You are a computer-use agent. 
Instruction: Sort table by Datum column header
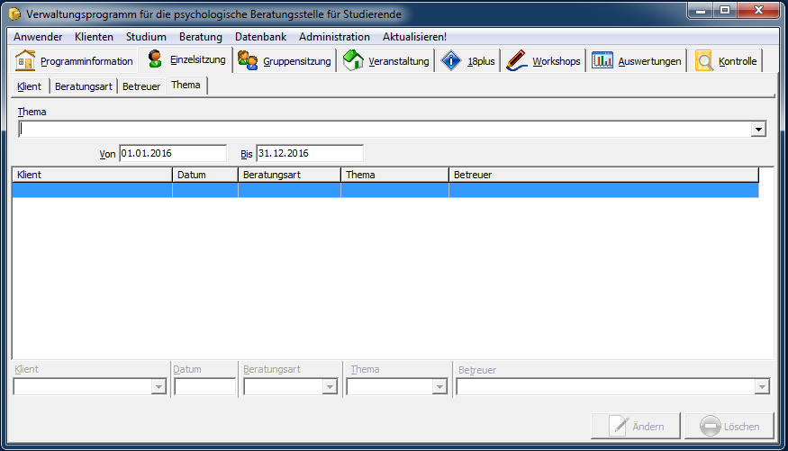(204, 175)
